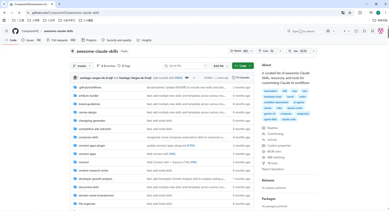Viewport: 389px width, 211px height.
Task: Open the 1.工具 bookmark folder
Action: [x=18, y=20]
